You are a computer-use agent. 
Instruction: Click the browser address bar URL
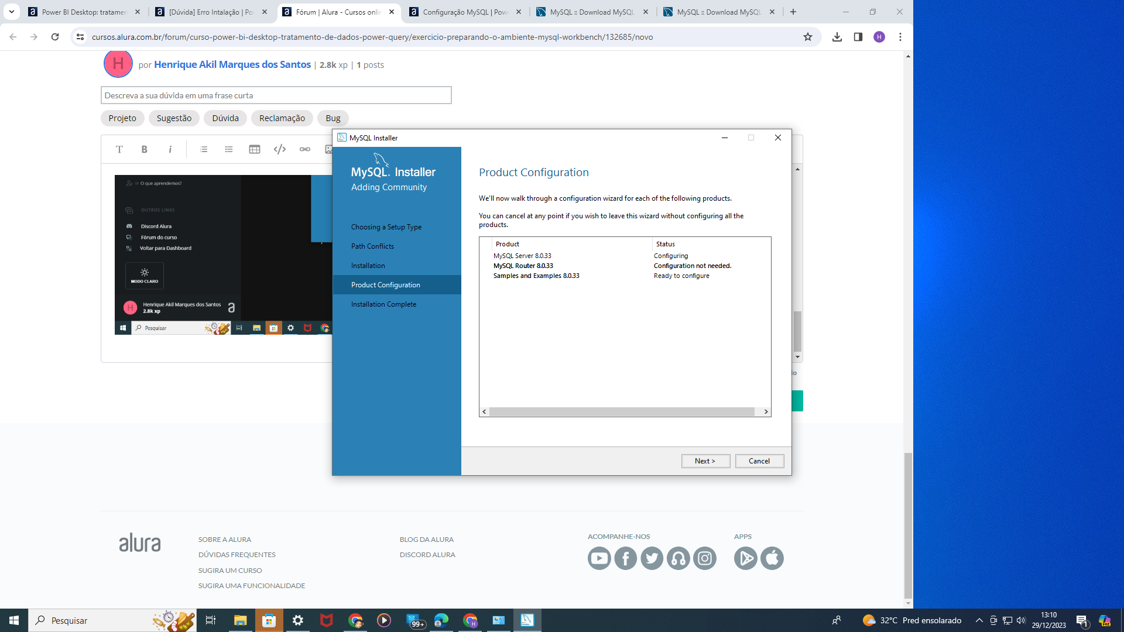click(x=372, y=37)
